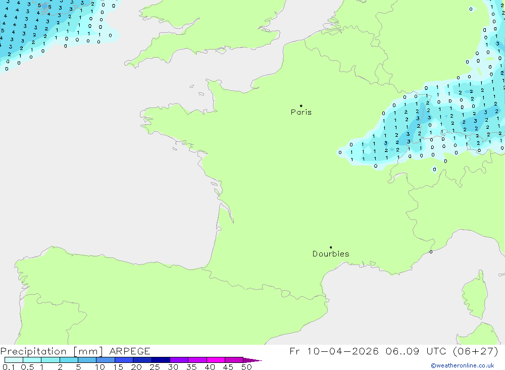Click the legend value 45
Viewport: 505px width, 370px height.
click(x=228, y=367)
